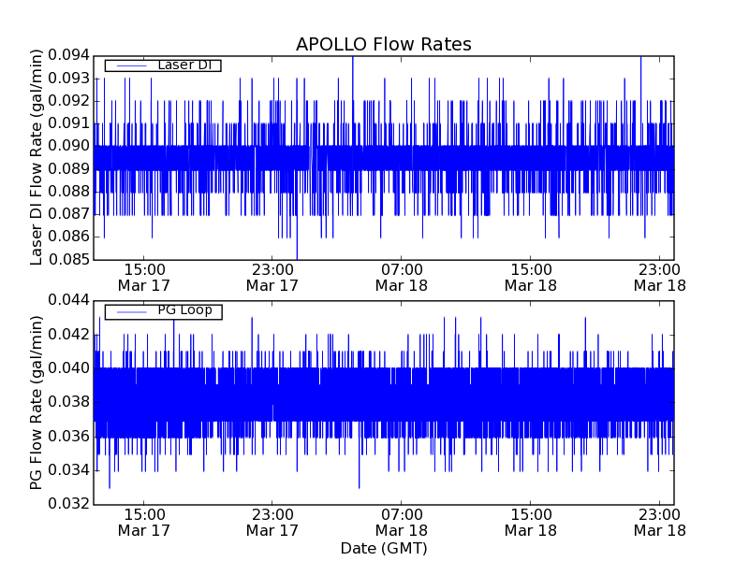
Task: Click the 'PG Flow Rate (gal/min)' axis label
Action: pos(37,403)
